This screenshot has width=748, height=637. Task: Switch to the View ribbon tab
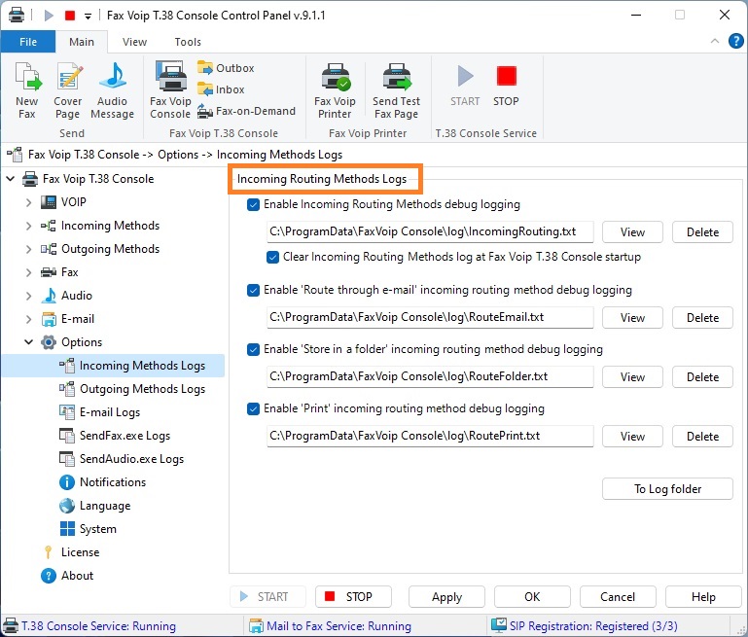pyautogui.click(x=134, y=42)
